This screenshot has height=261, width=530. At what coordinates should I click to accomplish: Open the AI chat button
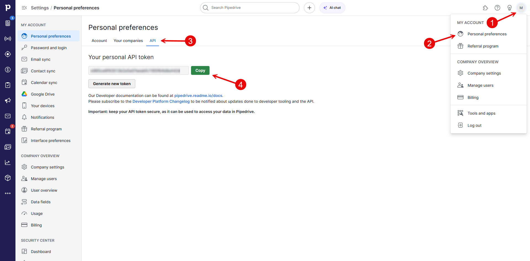click(332, 8)
